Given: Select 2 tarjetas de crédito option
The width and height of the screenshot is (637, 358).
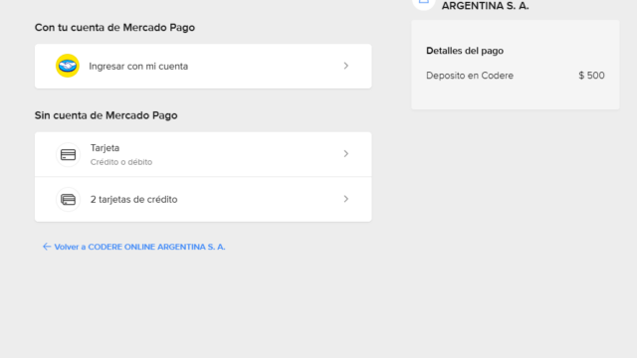Looking at the screenshot, I should (x=203, y=199).
